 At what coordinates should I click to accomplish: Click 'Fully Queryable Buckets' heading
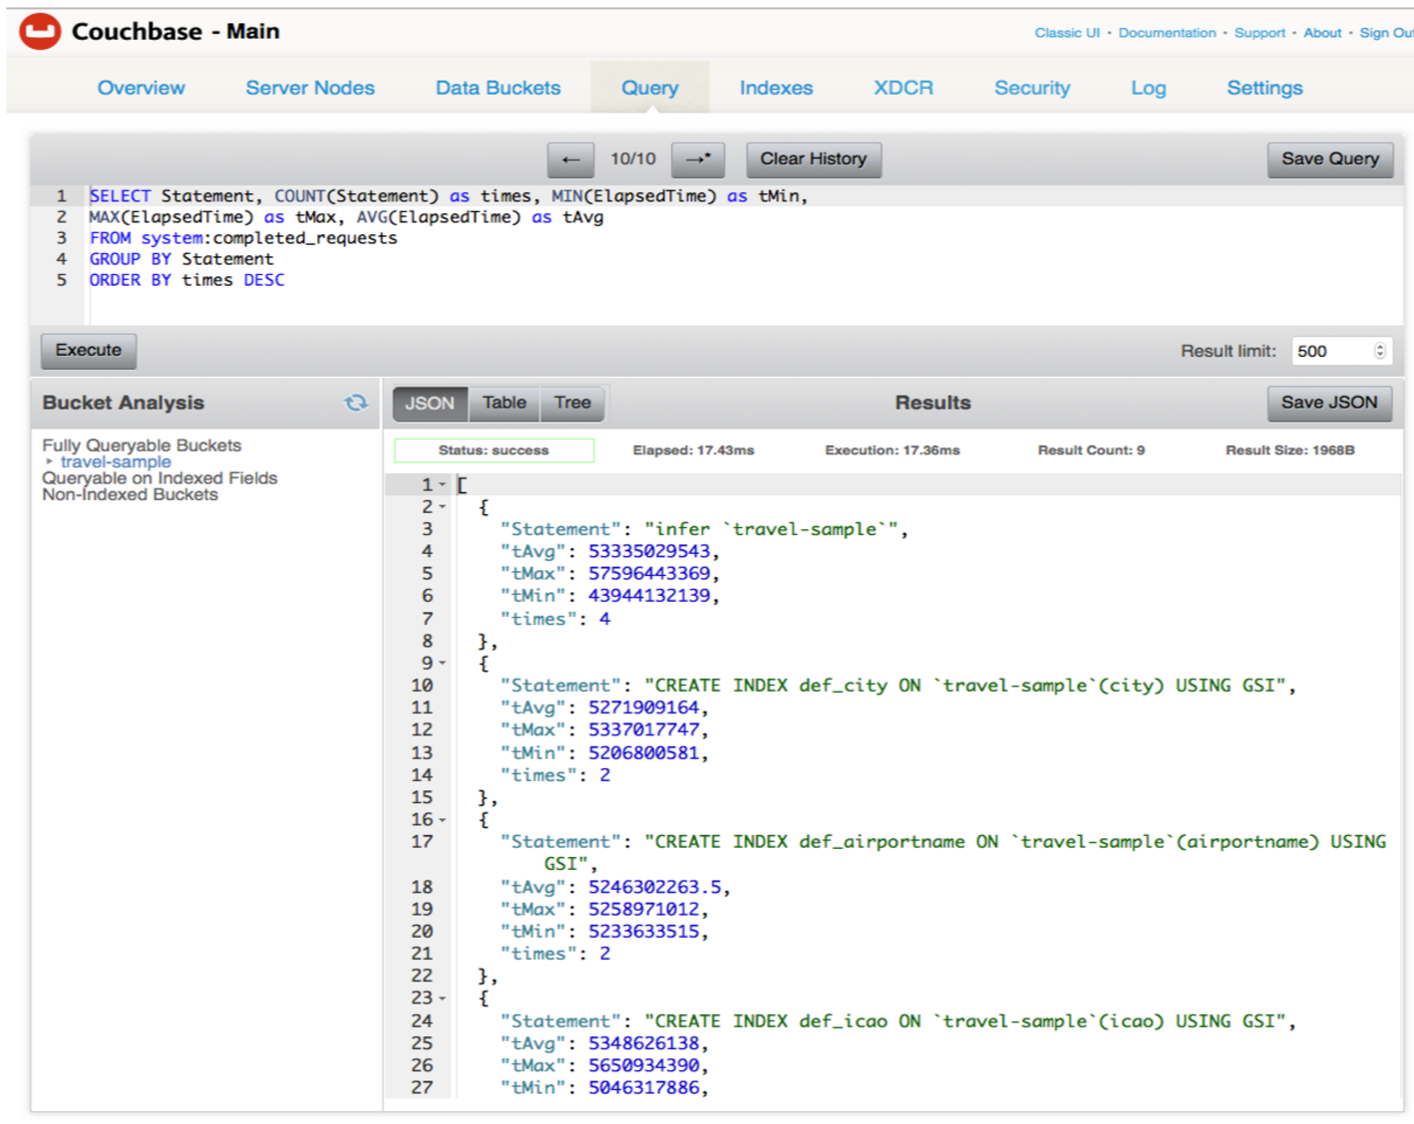(142, 445)
